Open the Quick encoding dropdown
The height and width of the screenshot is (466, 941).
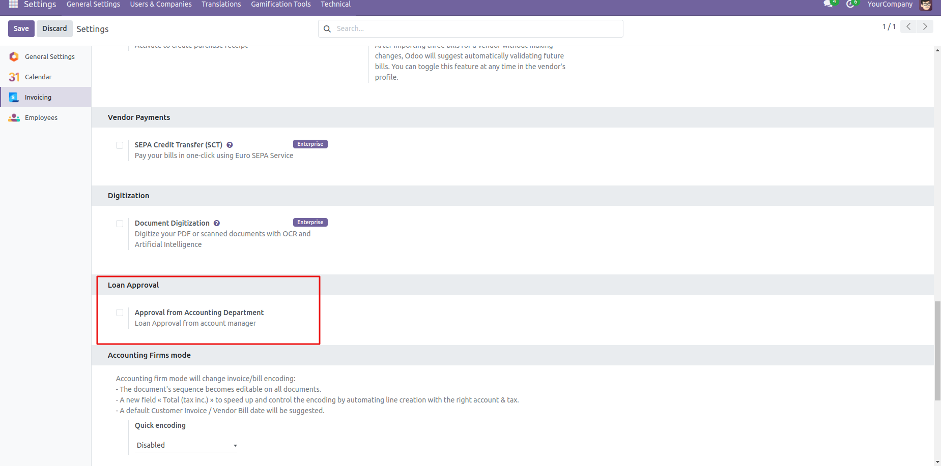(186, 445)
